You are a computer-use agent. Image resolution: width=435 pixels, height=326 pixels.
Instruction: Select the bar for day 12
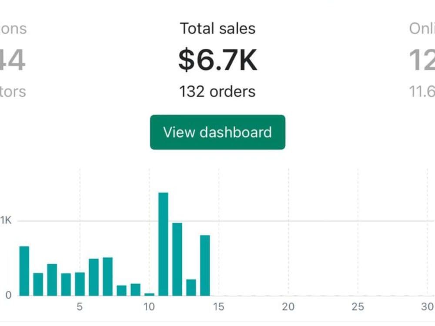(177, 259)
